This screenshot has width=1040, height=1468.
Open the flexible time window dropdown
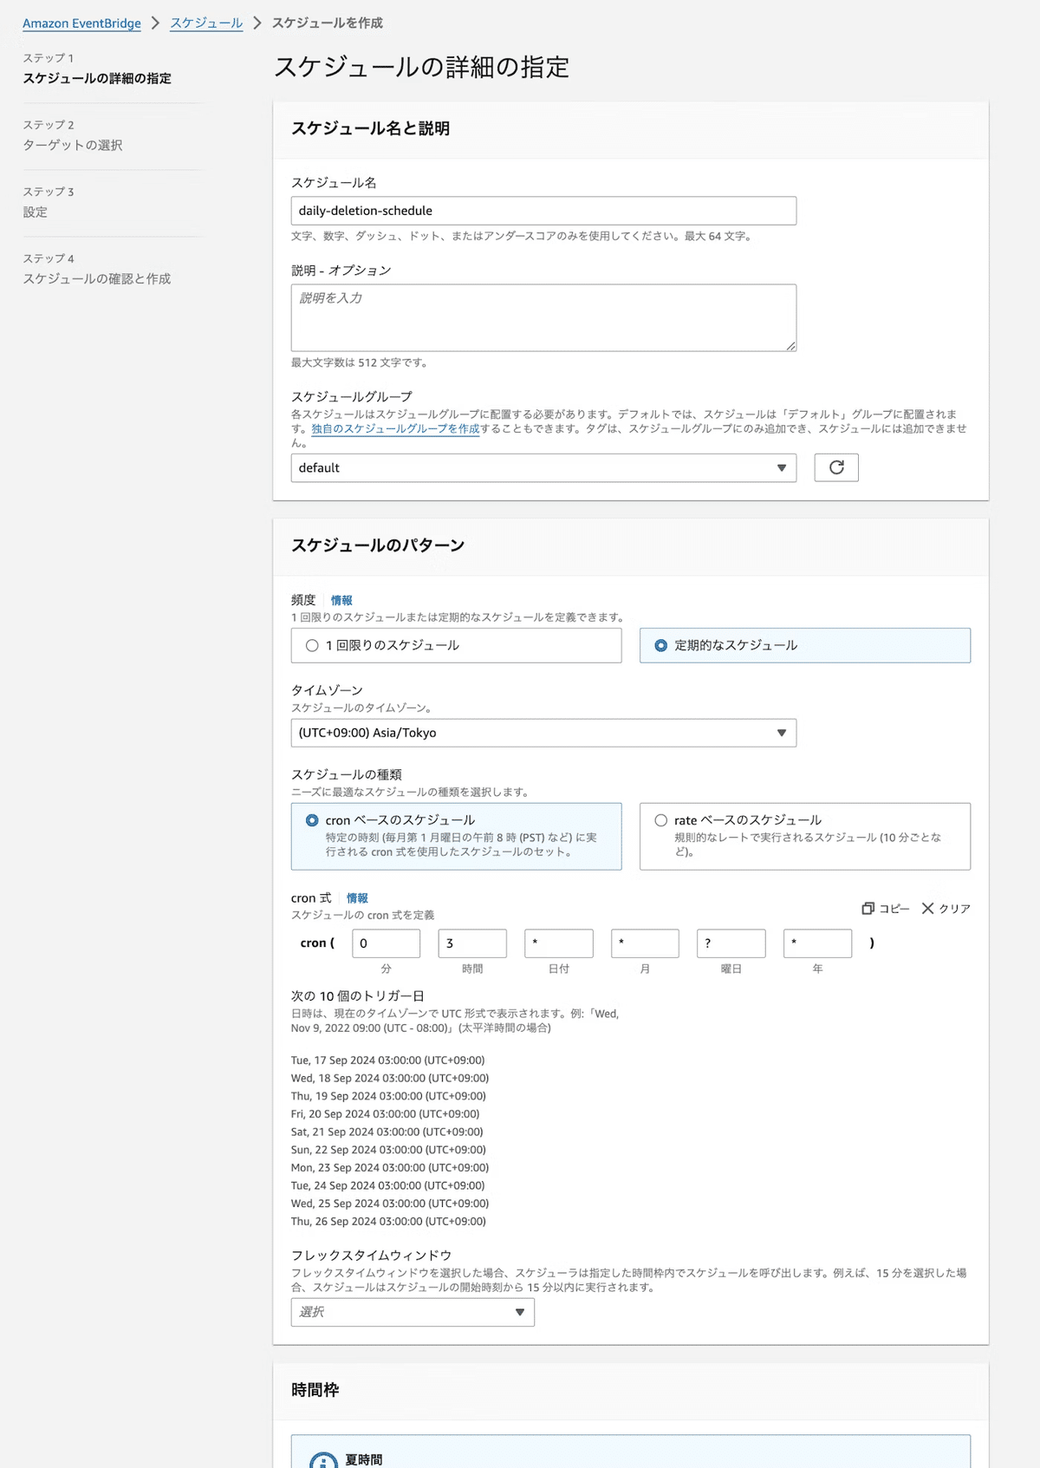(413, 1312)
